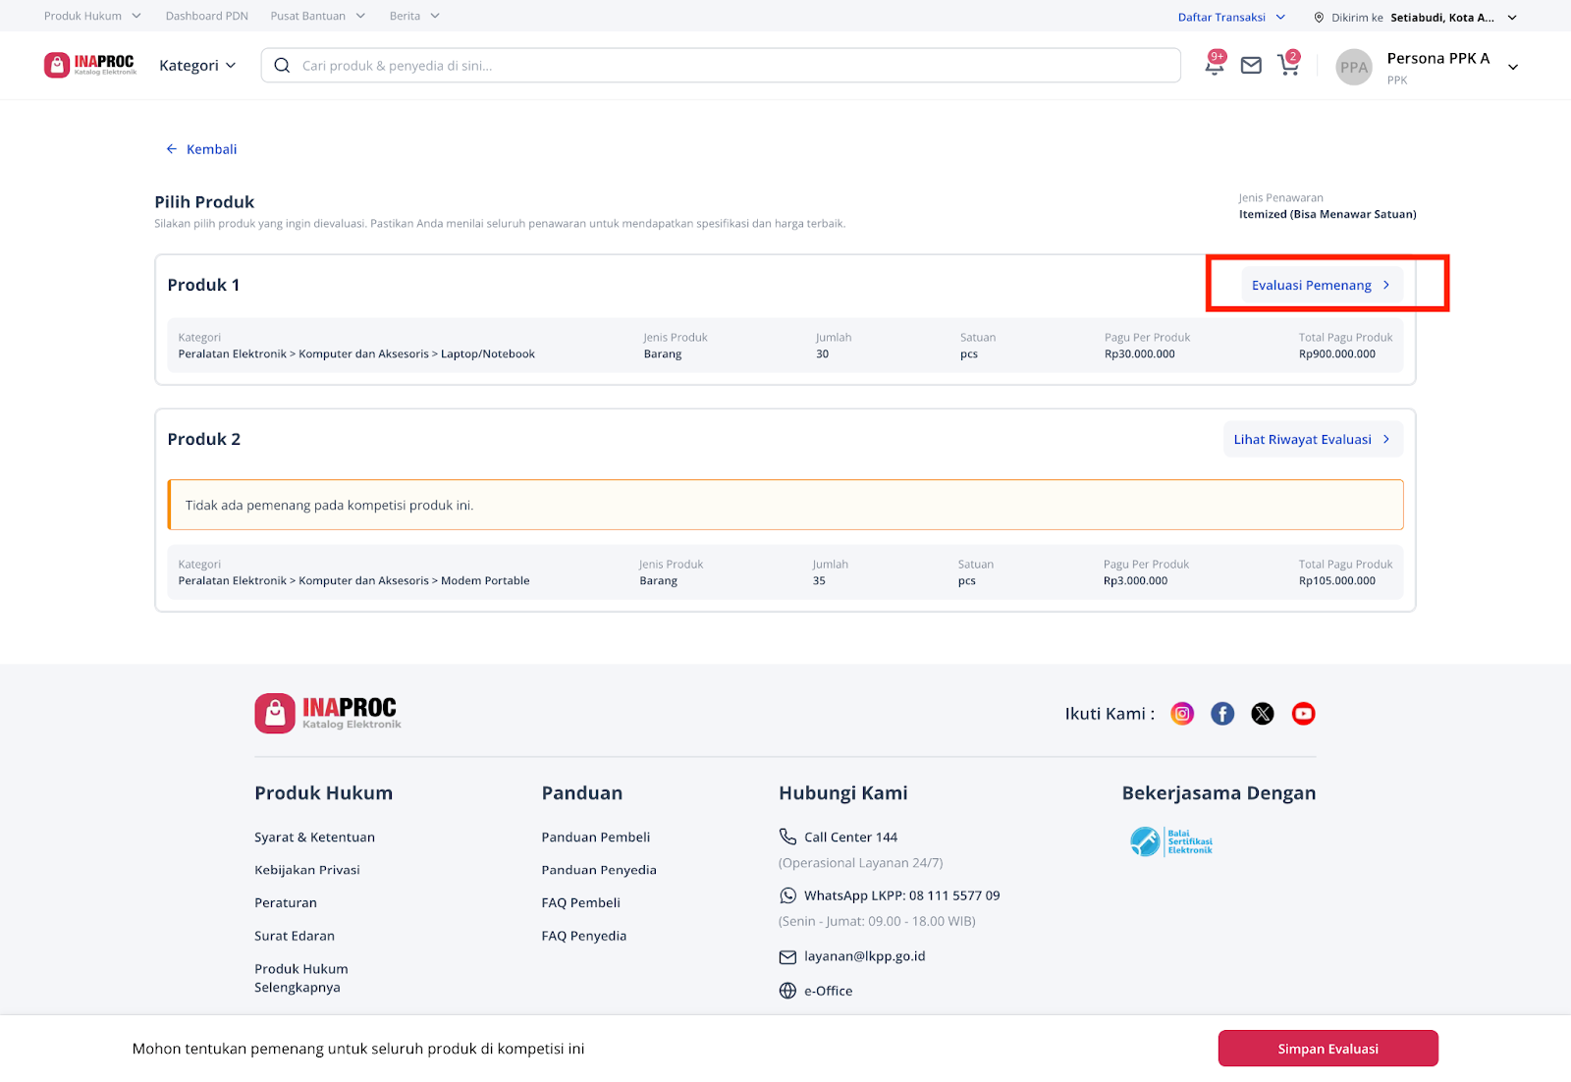Viewport: 1571px width, 1082px height.
Task: Open the Produk Hukum top menu
Action: tap(92, 16)
